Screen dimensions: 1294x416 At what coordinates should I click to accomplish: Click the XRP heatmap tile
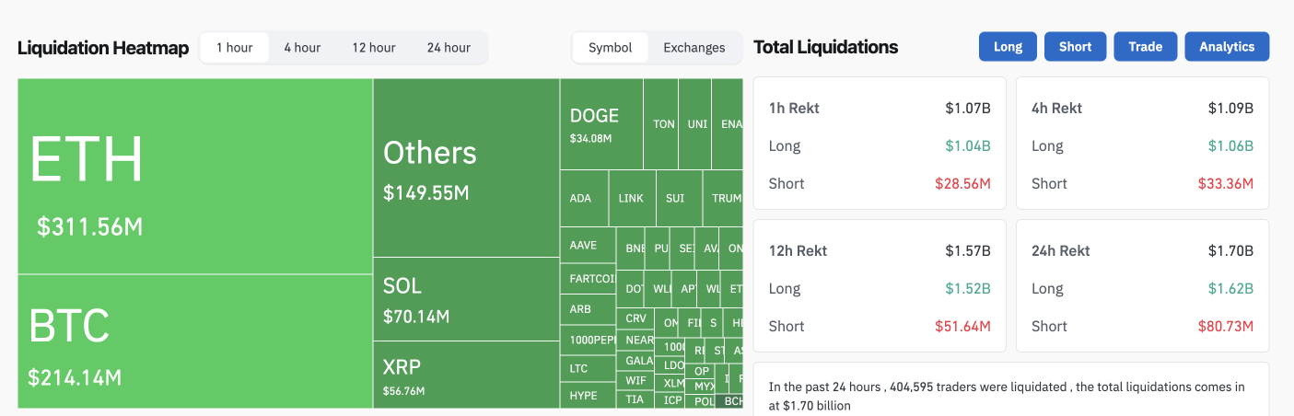tap(466, 375)
